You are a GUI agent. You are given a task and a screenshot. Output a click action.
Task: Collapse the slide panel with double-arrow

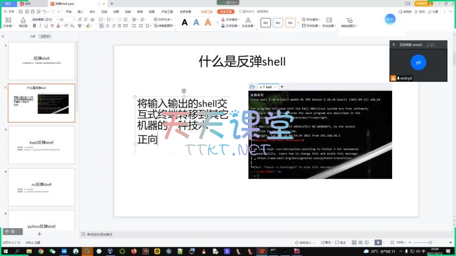[x=3, y=36]
